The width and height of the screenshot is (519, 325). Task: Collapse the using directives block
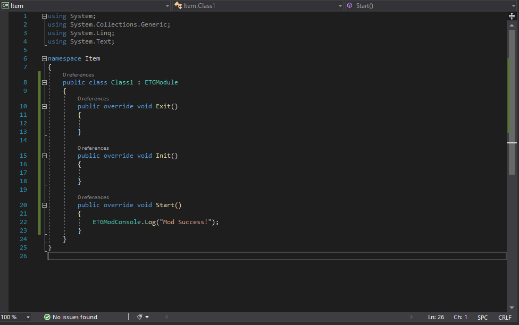click(44, 16)
